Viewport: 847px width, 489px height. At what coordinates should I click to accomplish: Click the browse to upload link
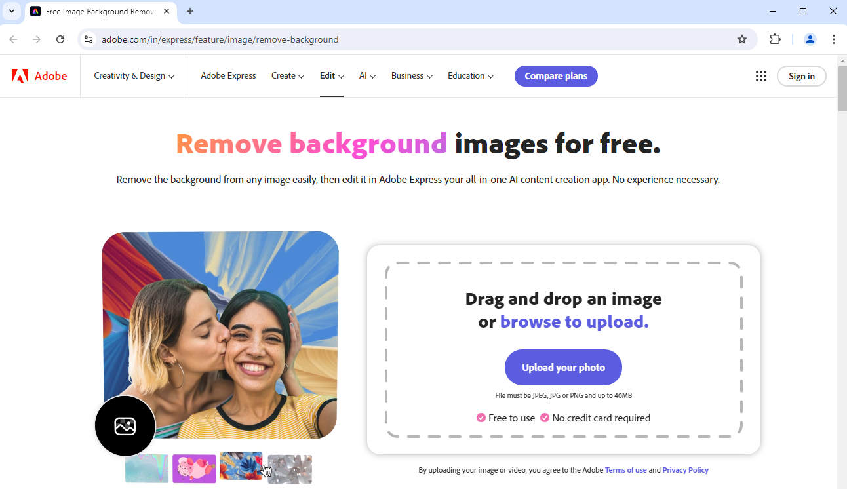(573, 322)
